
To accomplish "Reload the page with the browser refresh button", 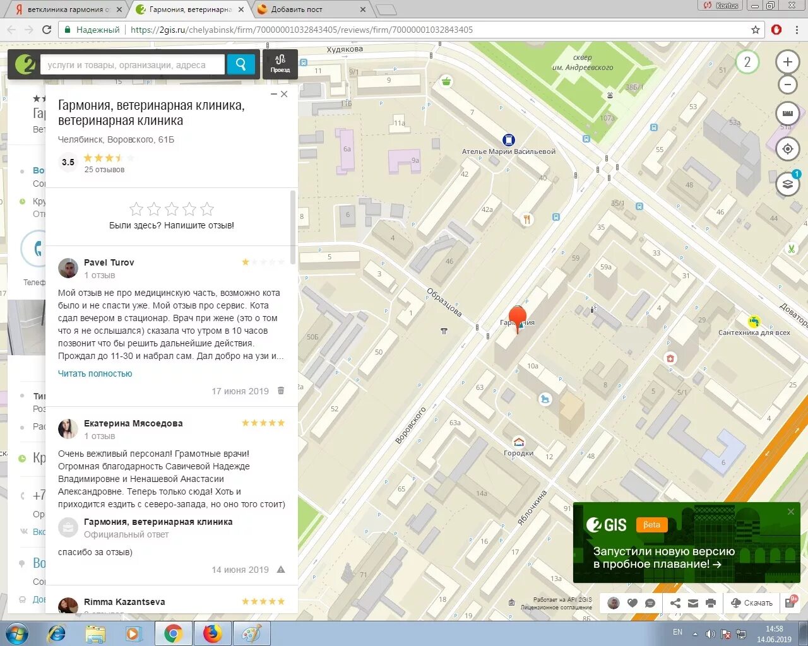I will coord(47,30).
